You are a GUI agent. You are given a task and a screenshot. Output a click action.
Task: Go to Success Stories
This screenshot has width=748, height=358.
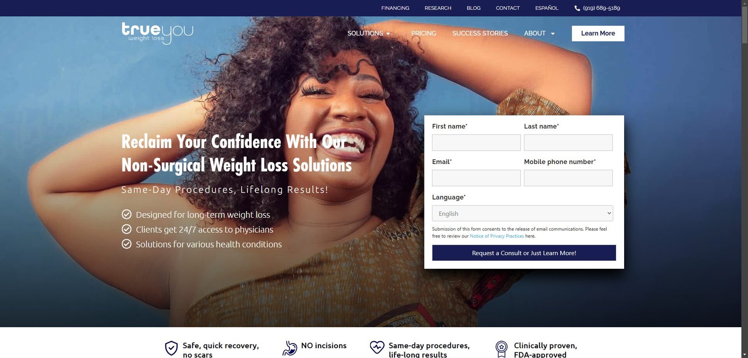coord(480,33)
